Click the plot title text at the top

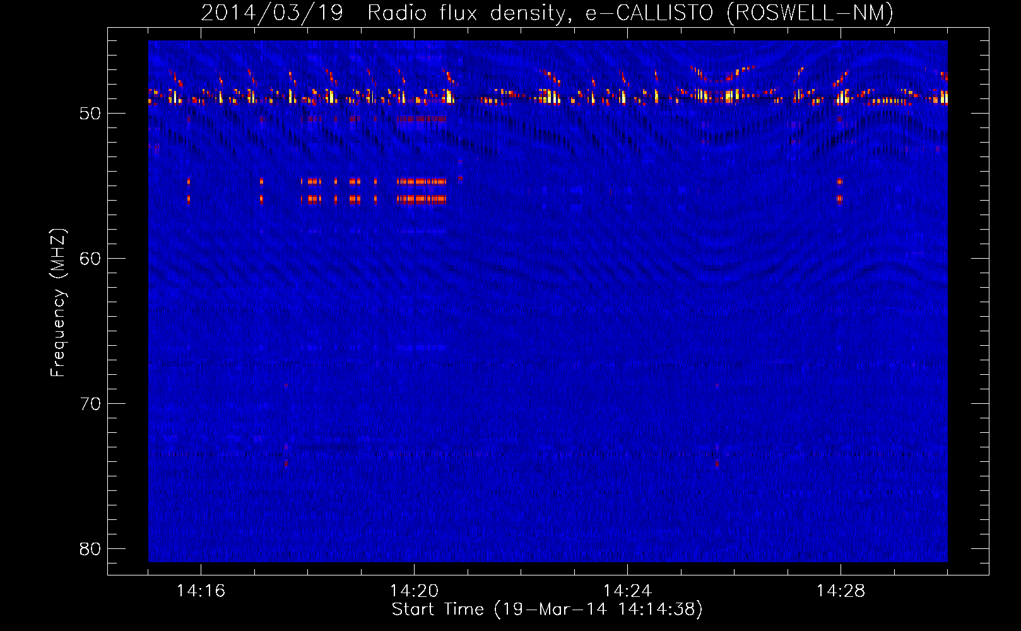[x=546, y=13]
